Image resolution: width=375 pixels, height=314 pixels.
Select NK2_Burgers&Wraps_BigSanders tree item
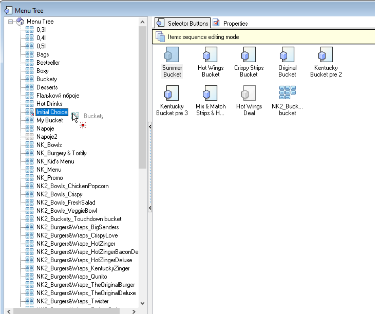pos(77,227)
